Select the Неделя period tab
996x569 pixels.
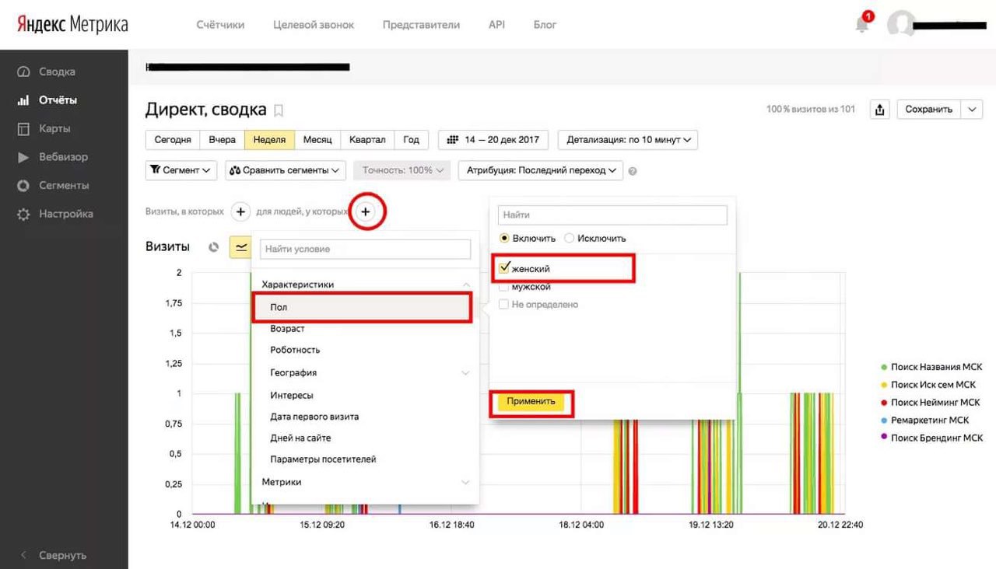269,140
